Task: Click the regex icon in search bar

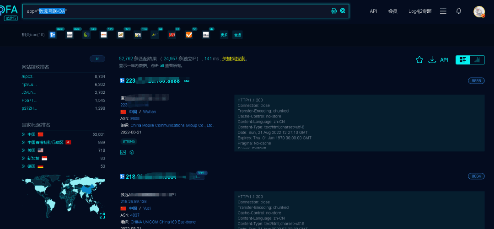Action: pos(334,11)
